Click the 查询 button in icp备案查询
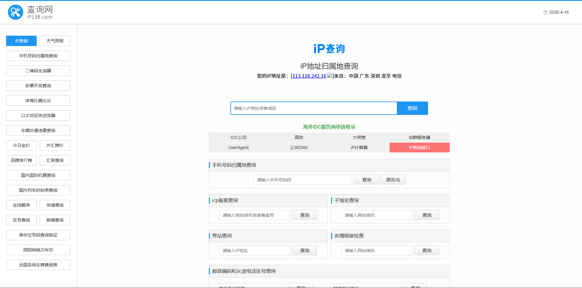582x288 pixels. [x=304, y=215]
